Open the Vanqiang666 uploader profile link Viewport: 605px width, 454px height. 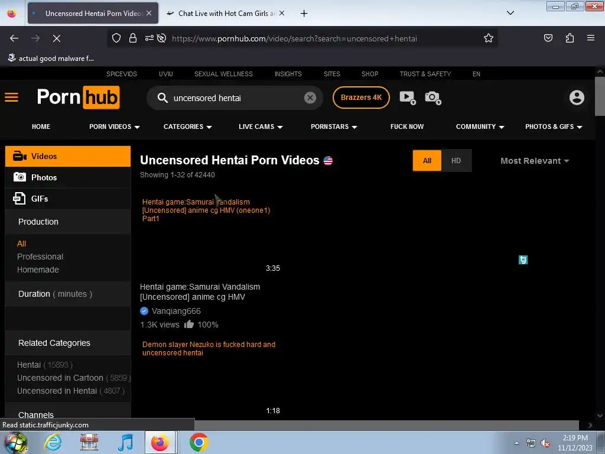tap(176, 311)
